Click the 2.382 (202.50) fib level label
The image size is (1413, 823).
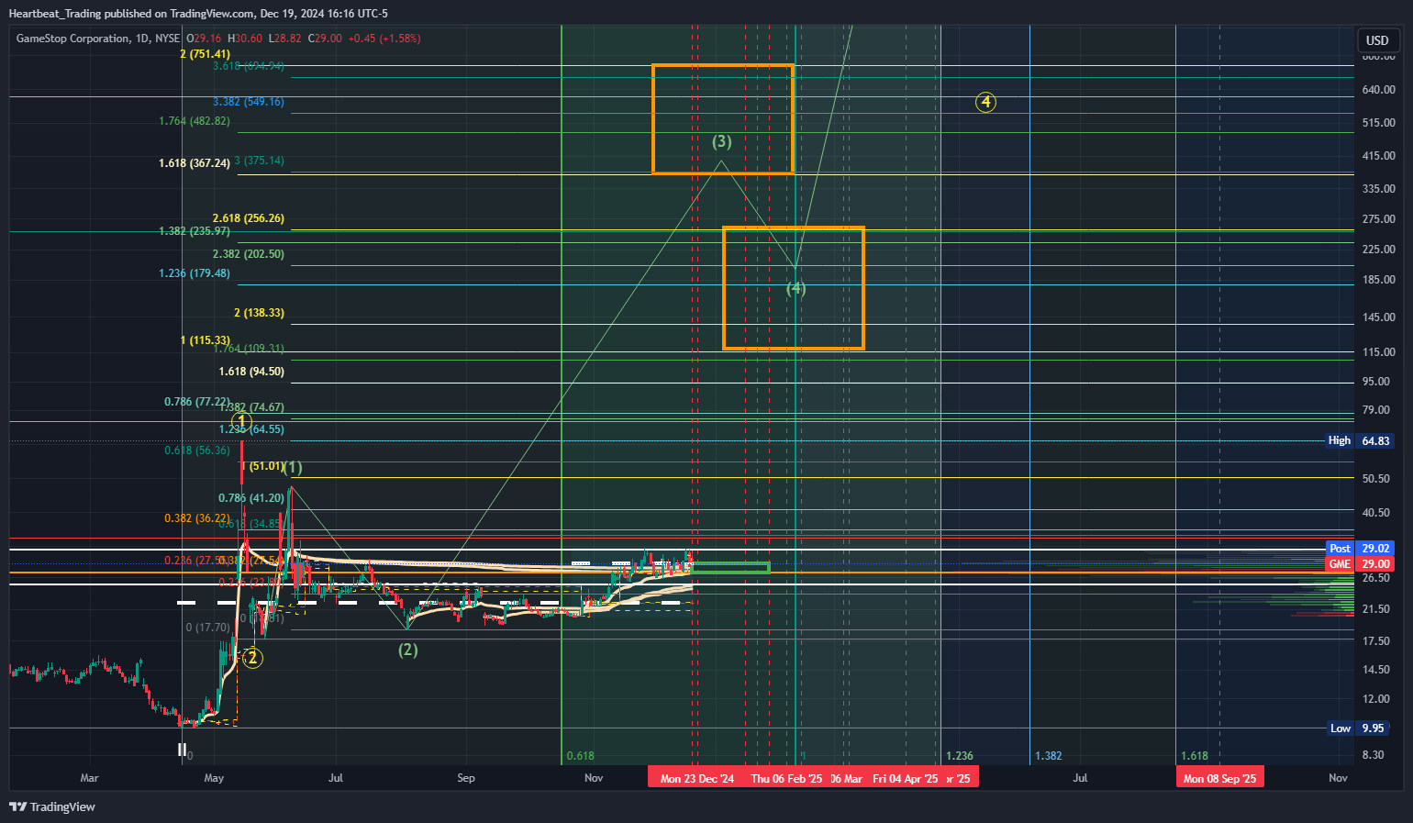(x=249, y=254)
